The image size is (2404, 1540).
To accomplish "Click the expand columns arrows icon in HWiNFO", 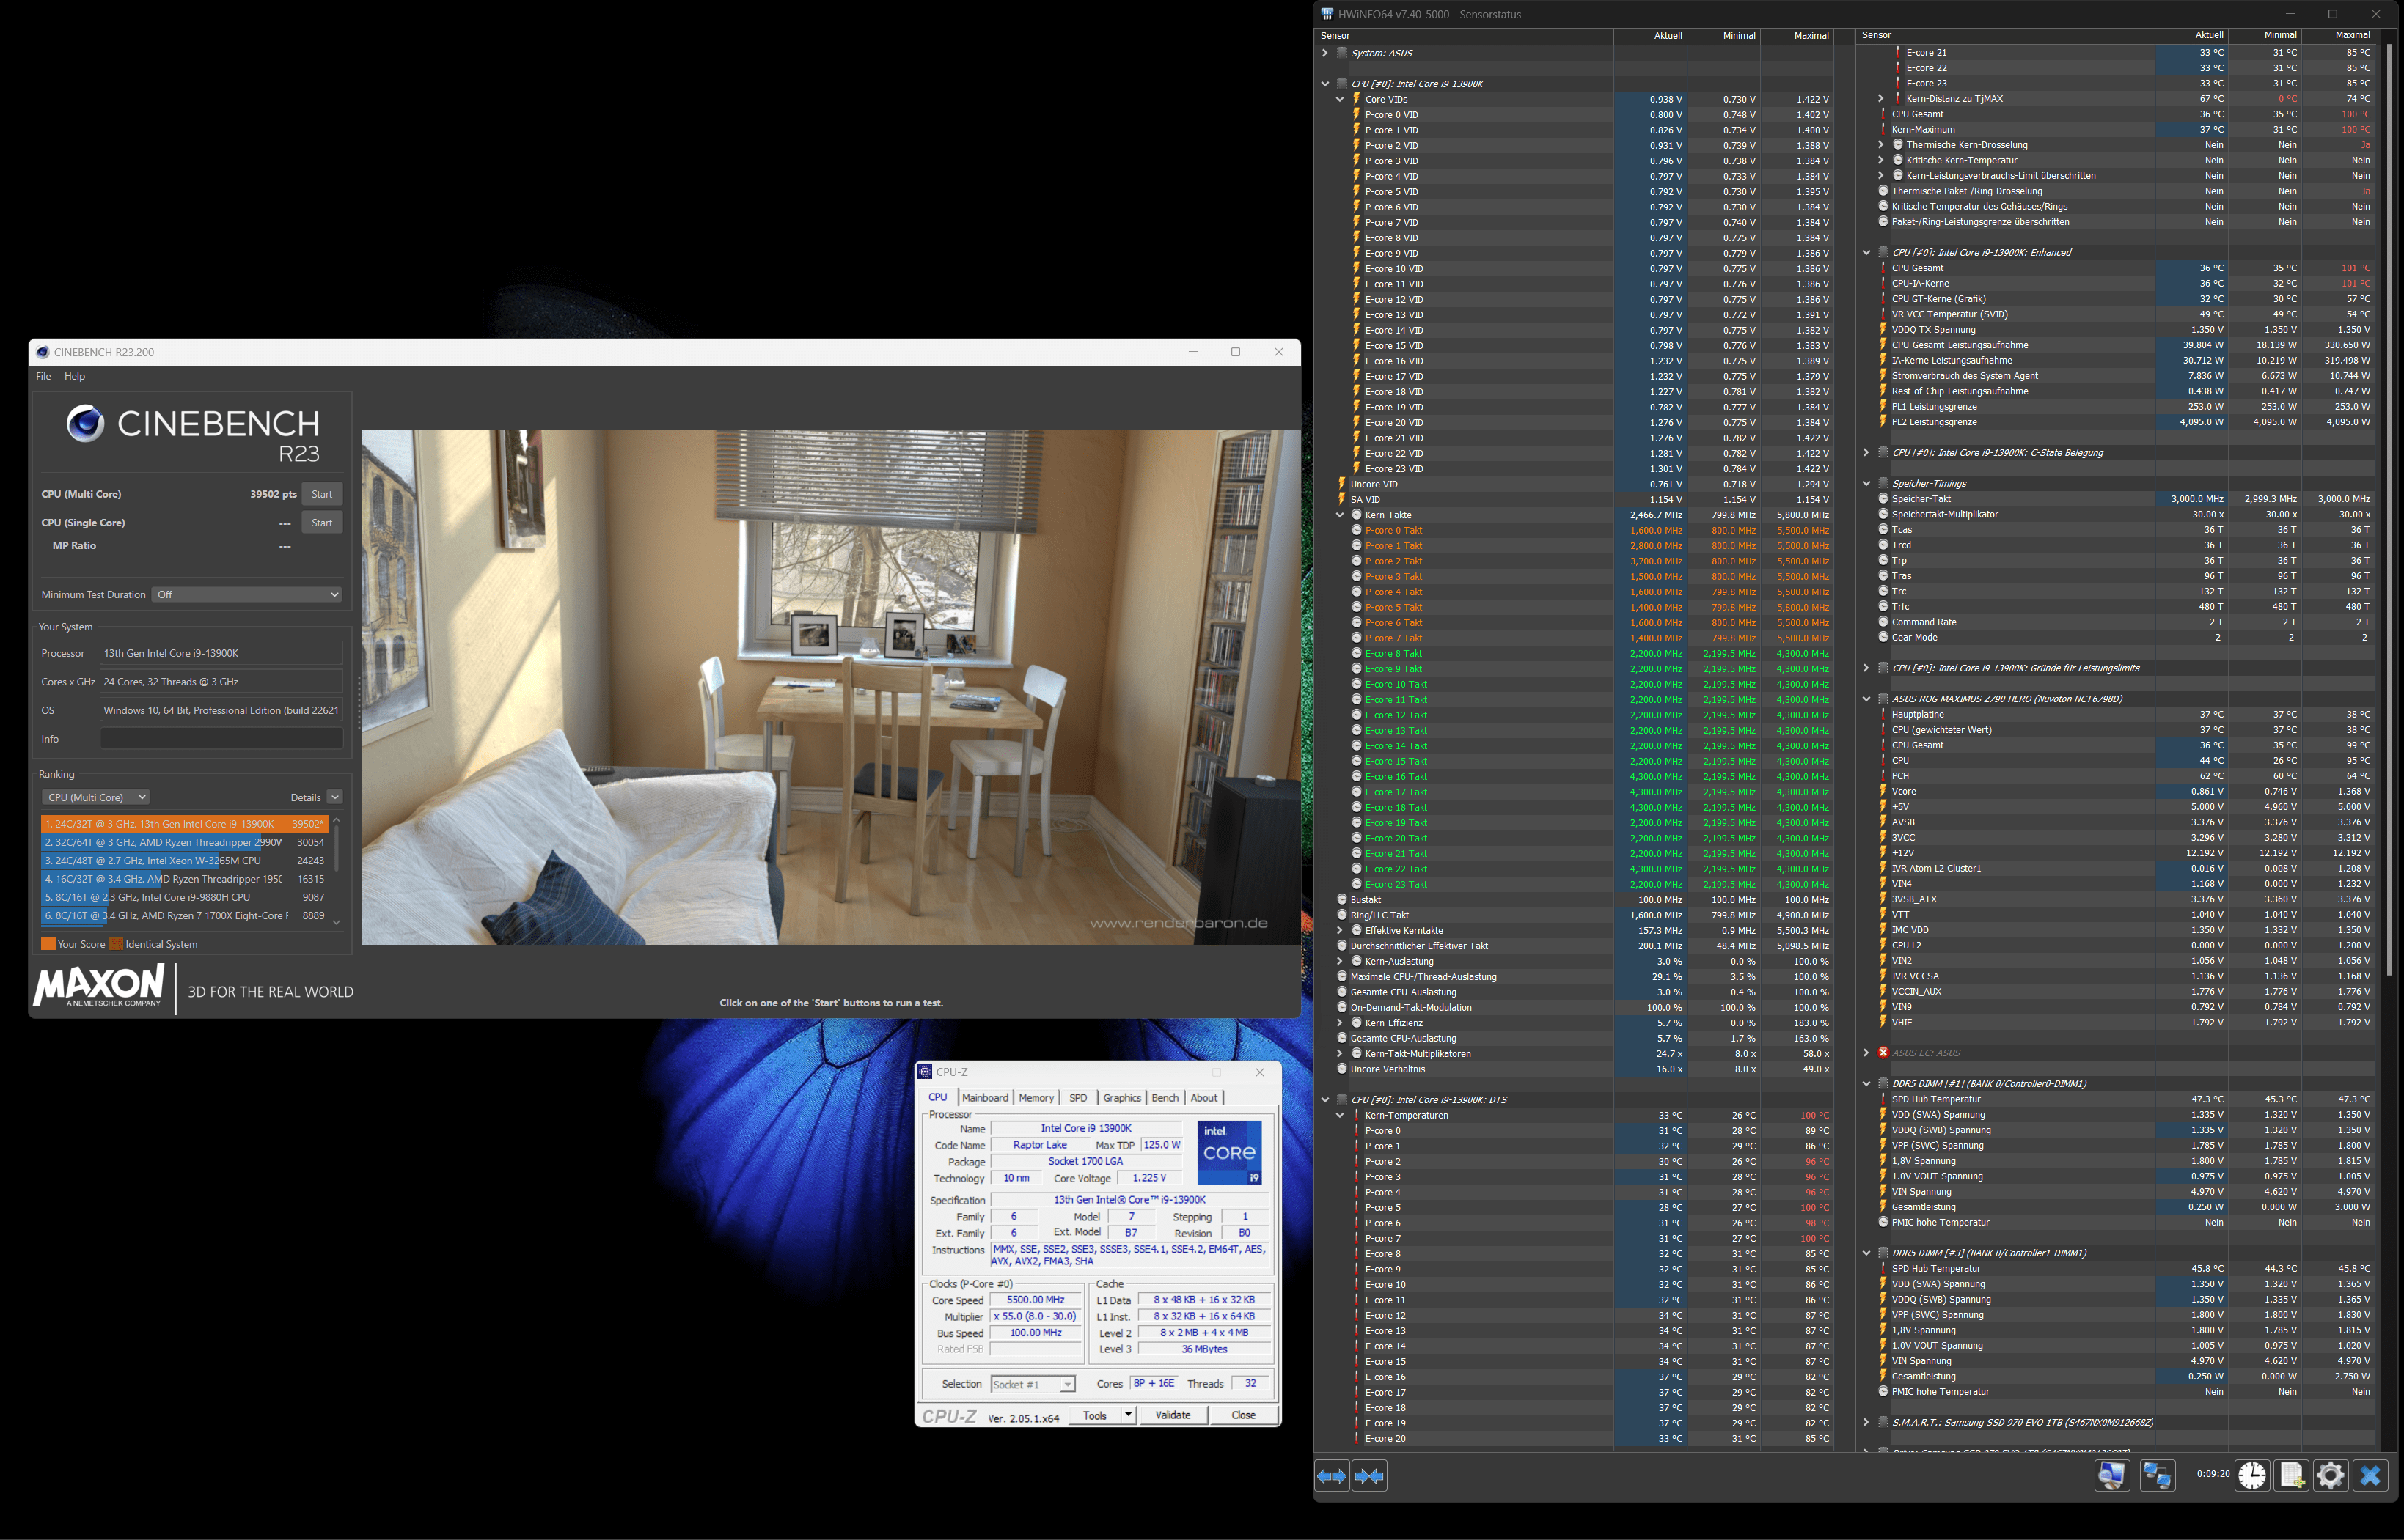I will point(1332,1476).
